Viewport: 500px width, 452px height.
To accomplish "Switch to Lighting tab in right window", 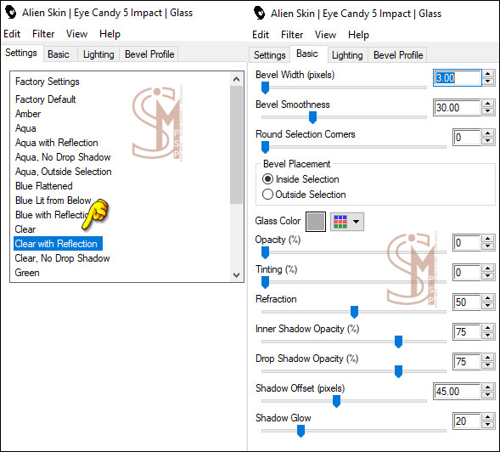I will [347, 55].
